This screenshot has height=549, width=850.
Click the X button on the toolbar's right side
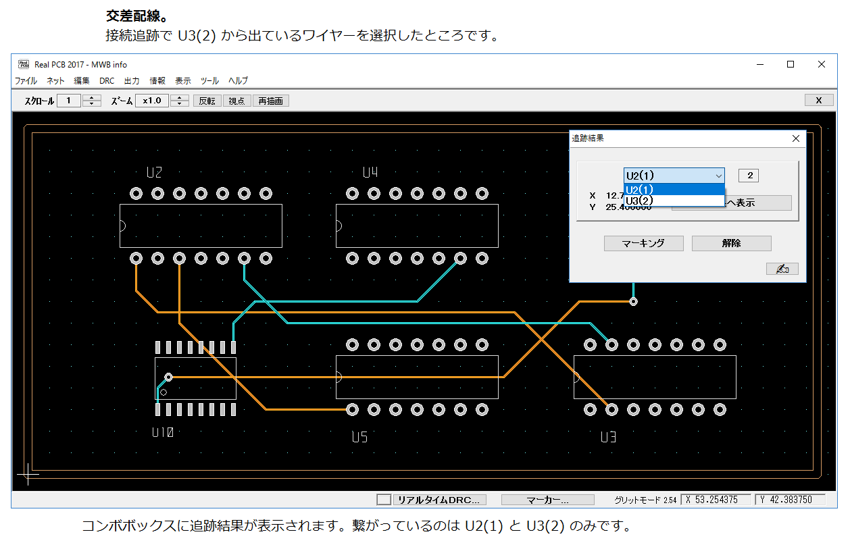[x=819, y=100]
